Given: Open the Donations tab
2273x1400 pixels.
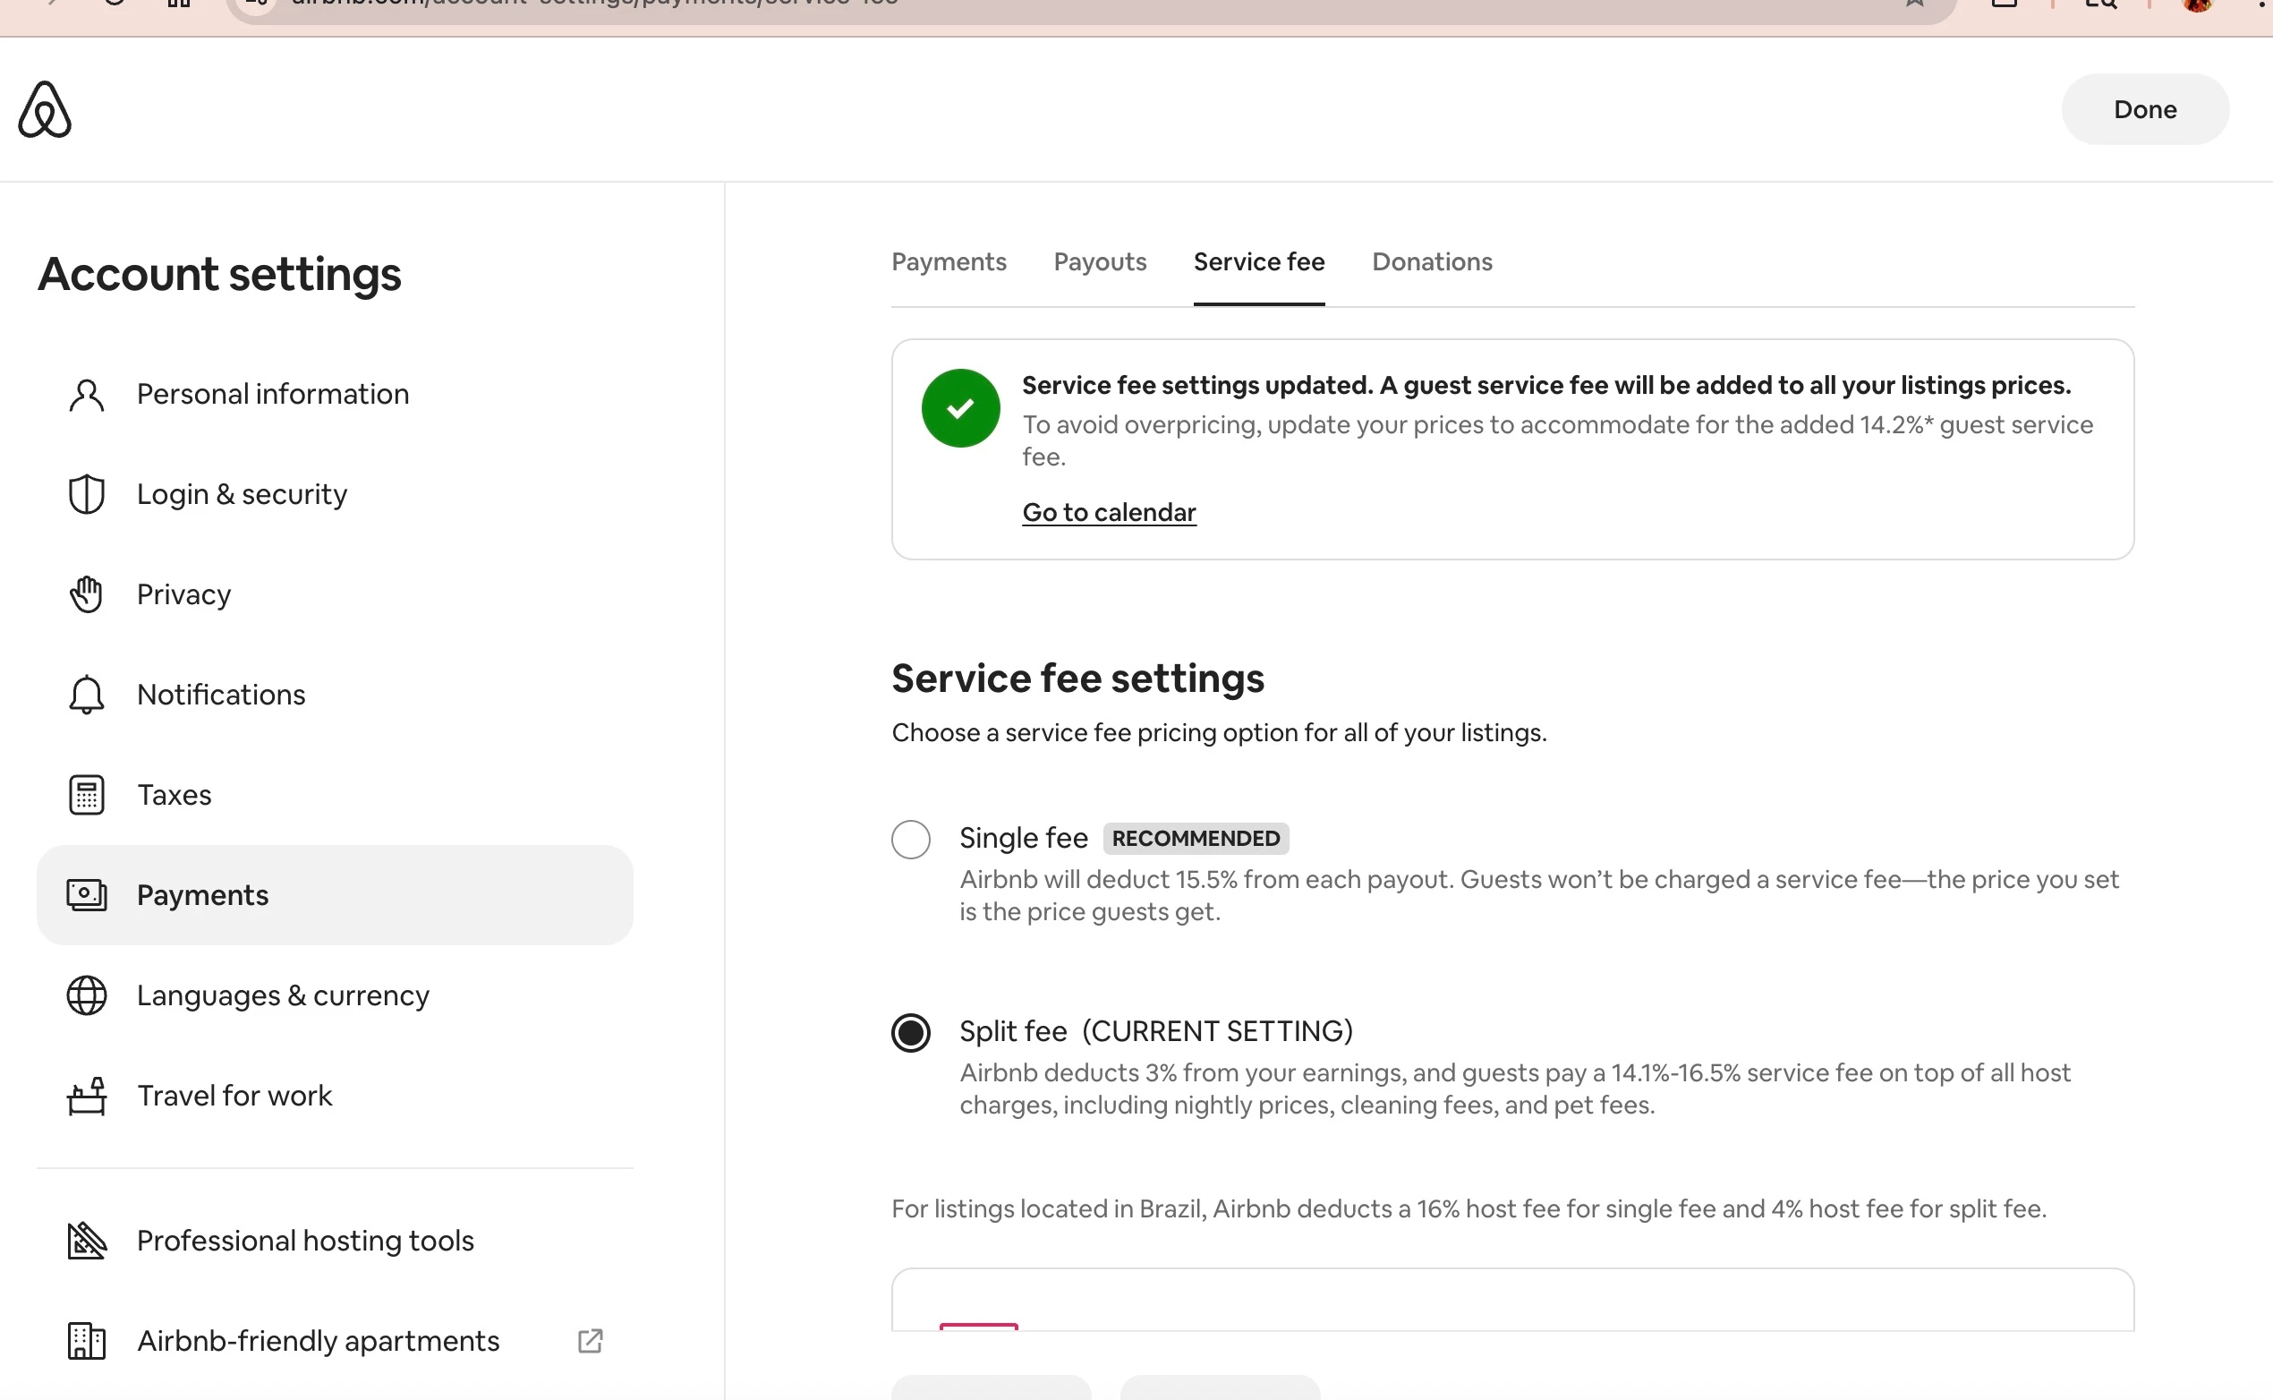Looking at the screenshot, I should pyautogui.click(x=1432, y=262).
